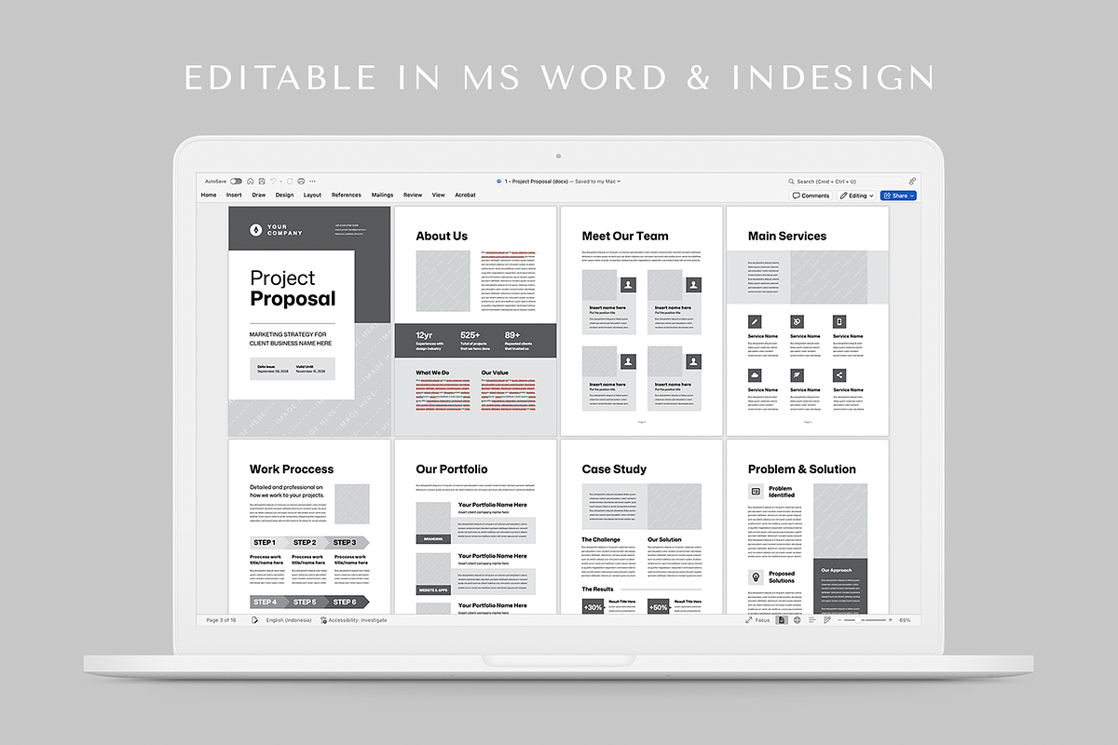Screen dimensions: 1118x745
Task: Open the Share dropdown button
Action: pos(898,196)
